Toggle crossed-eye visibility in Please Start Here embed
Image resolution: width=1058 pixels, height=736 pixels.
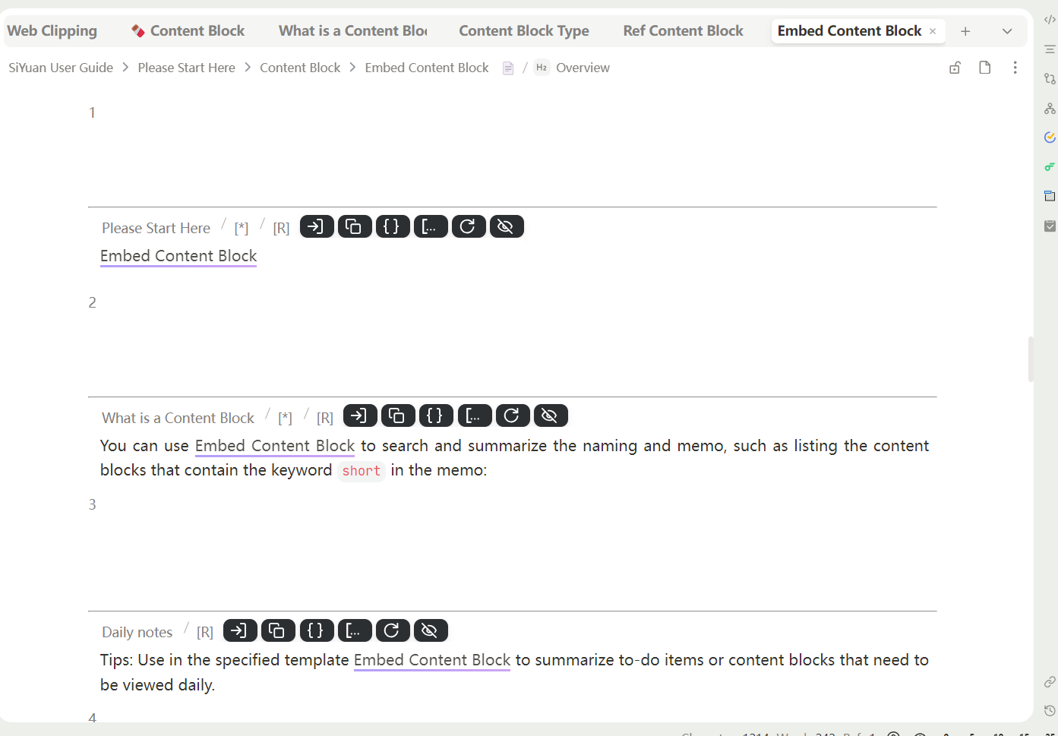(506, 226)
